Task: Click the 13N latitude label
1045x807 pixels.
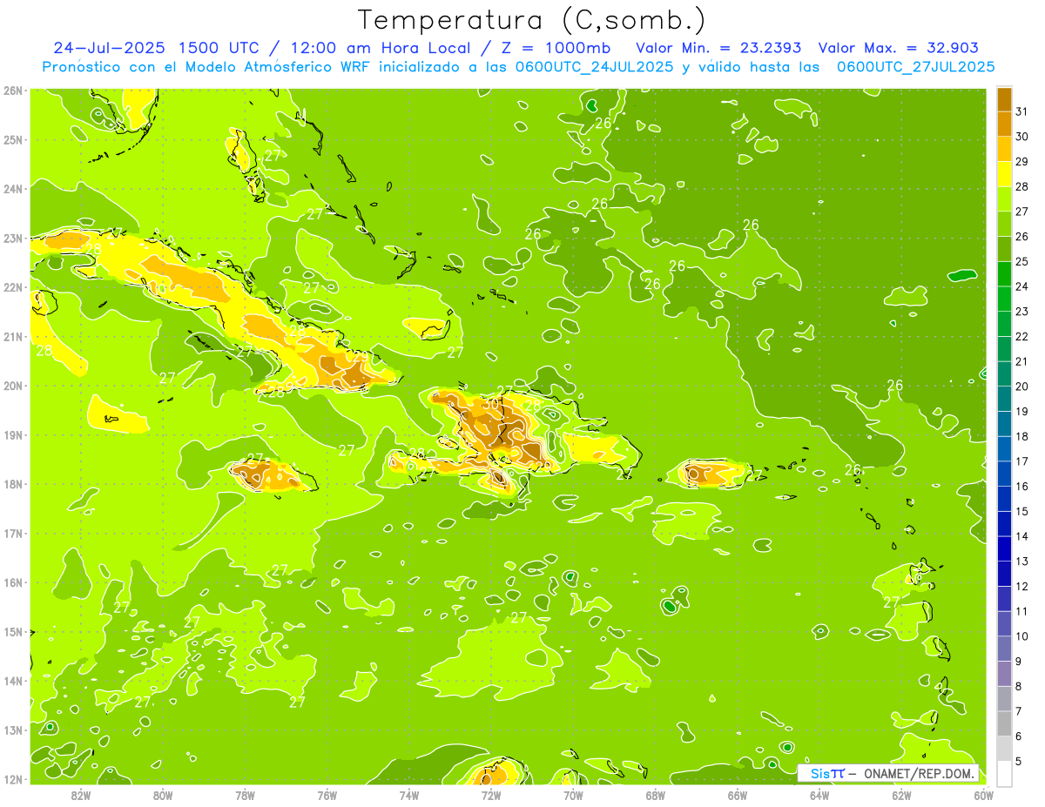Action: (13, 730)
